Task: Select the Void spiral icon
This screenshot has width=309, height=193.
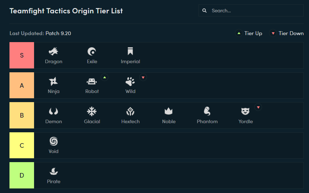Action: [x=54, y=141]
